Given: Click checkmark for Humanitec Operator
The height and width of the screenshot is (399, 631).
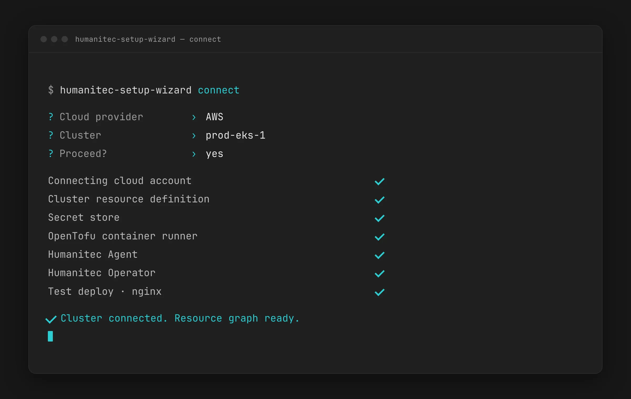Looking at the screenshot, I should [380, 274].
